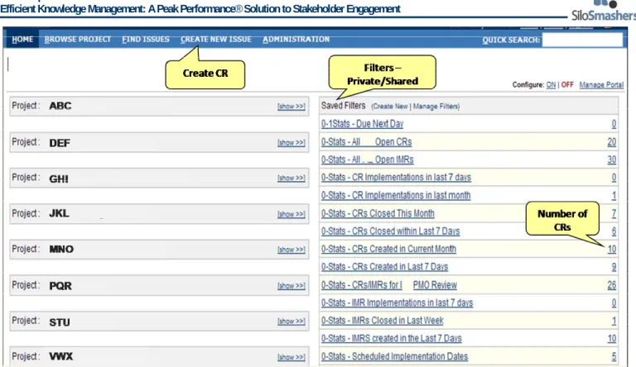636x367 pixels.
Task: Click count 10 for IMRS created Last 7 Days
Action: (612, 338)
